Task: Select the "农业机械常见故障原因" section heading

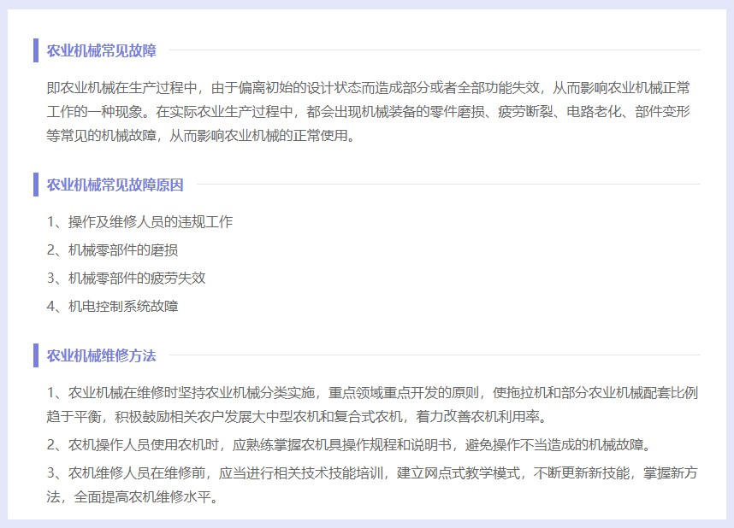Action: click(115, 185)
